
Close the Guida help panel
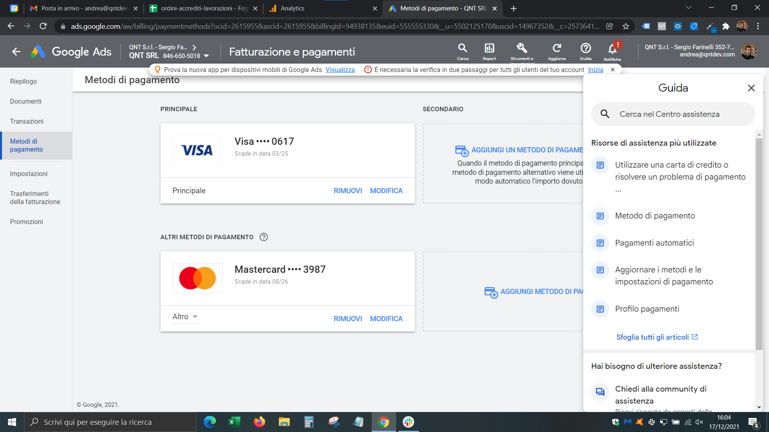[751, 88]
